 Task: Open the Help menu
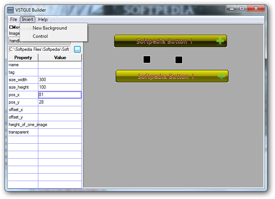pyautogui.click(x=43, y=19)
